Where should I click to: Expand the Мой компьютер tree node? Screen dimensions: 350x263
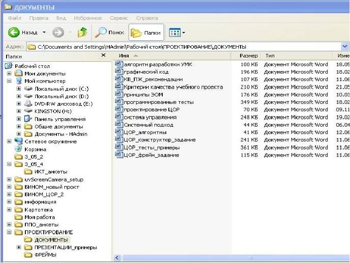(x=9, y=81)
